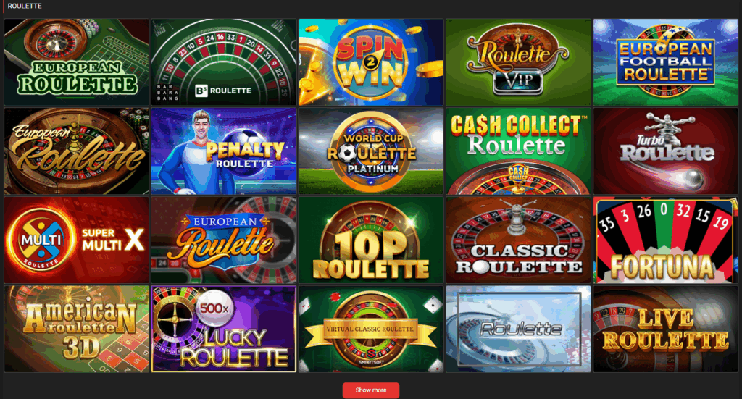Open Super Multi X roulette tile
Viewport: 742px width, 399px height.
(x=77, y=240)
